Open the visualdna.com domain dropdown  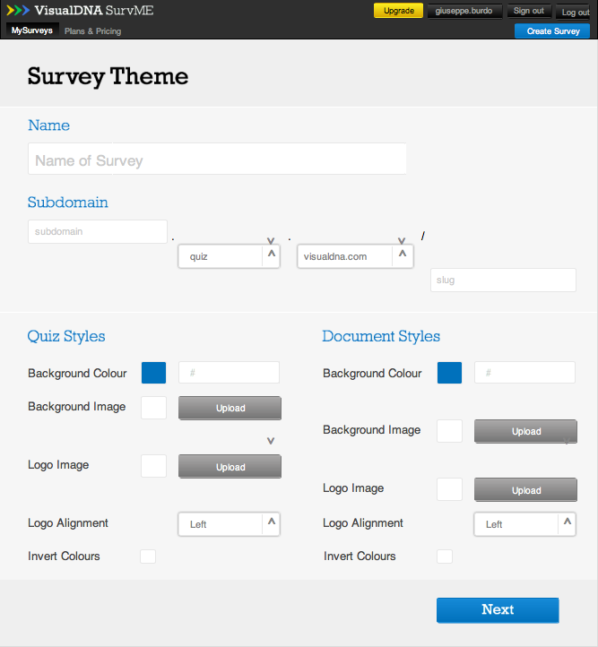[x=354, y=256]
